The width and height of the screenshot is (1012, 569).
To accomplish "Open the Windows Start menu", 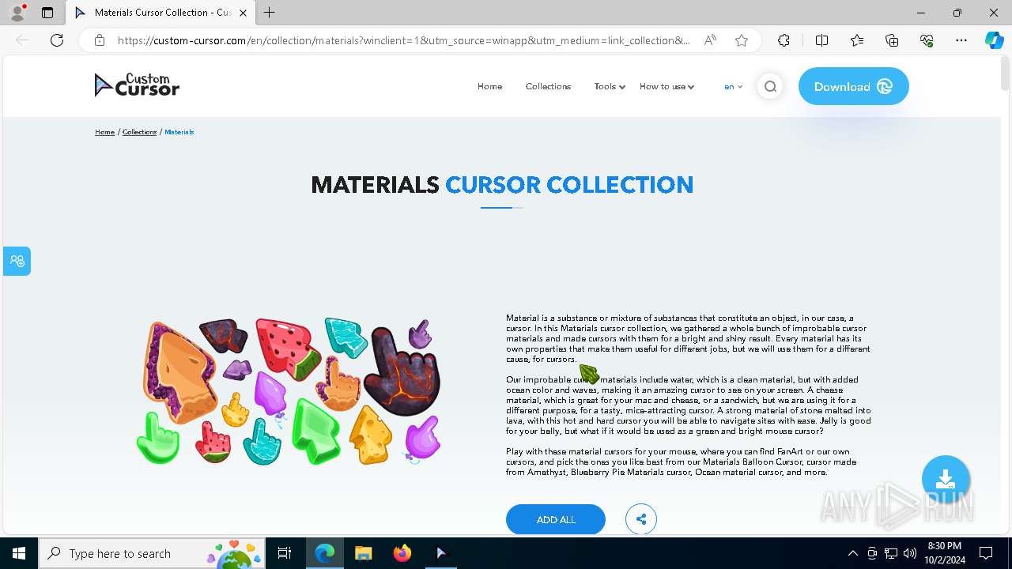I will (x=19, y=553).
